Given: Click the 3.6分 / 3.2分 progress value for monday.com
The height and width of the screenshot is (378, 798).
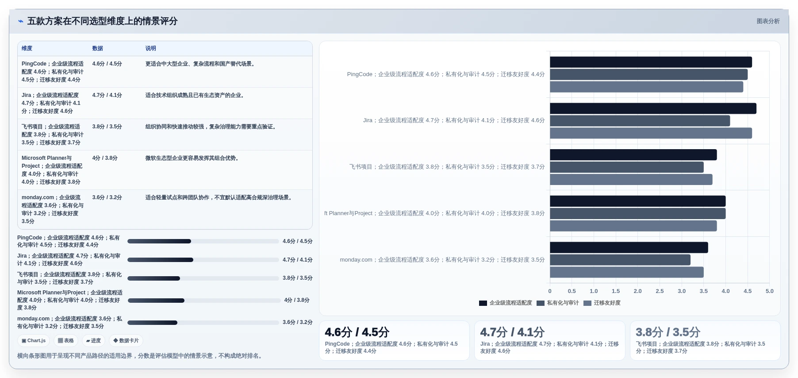Looking at the screenshot, I should [298, 322].
